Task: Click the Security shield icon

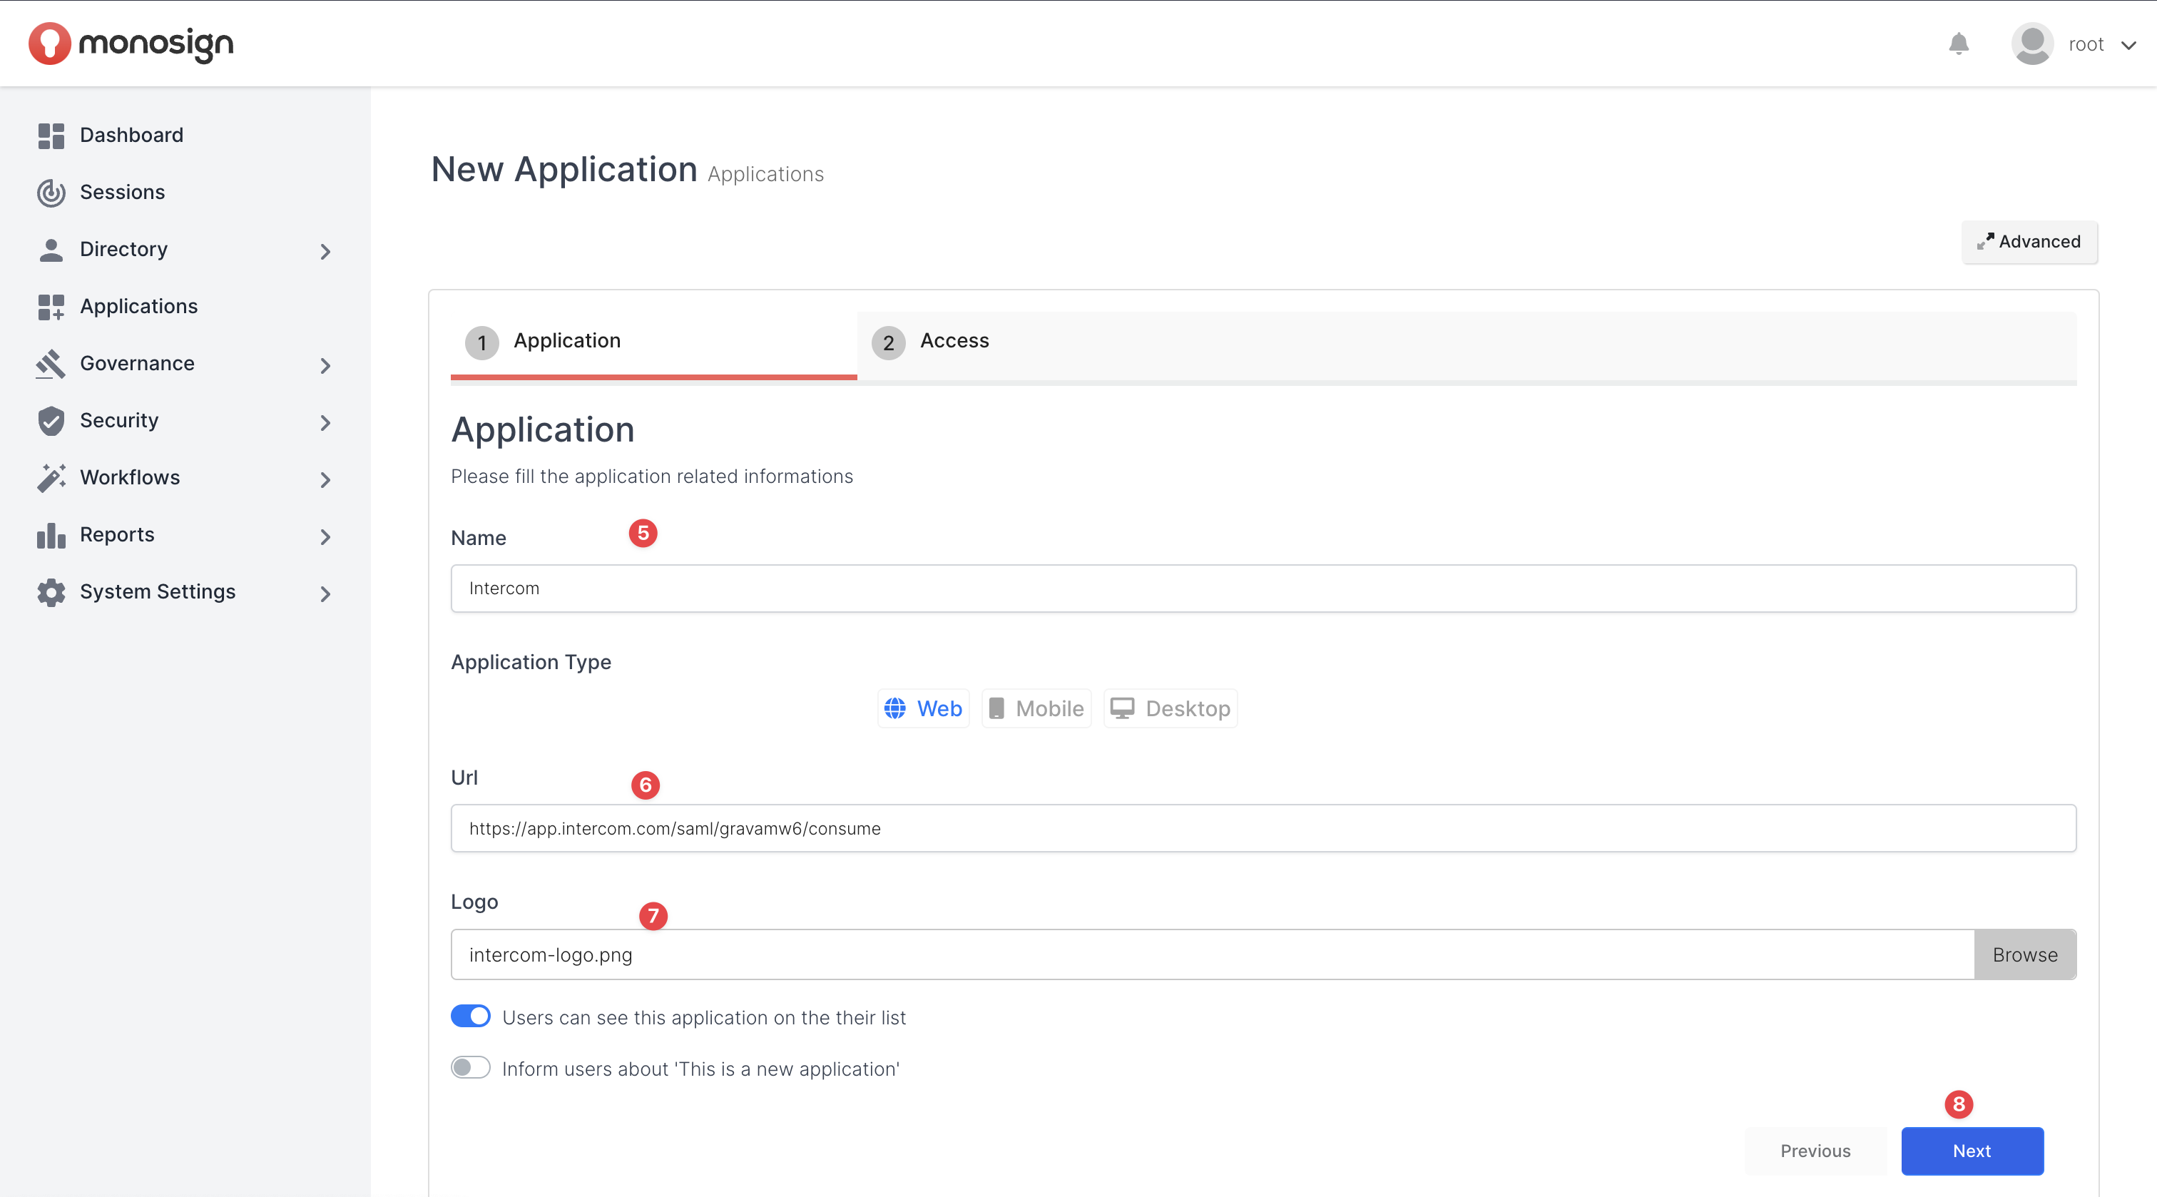Action: [x=51, y=420]
